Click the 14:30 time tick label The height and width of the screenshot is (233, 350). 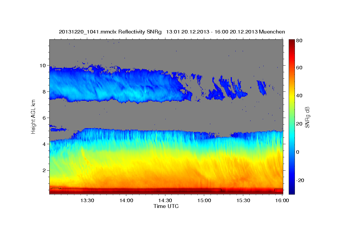pyautogui.click(x=165, y=200)
